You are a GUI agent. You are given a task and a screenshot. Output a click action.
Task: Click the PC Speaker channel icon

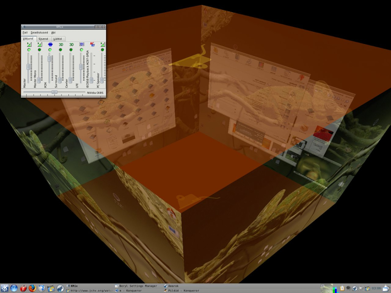pos(103,44)
